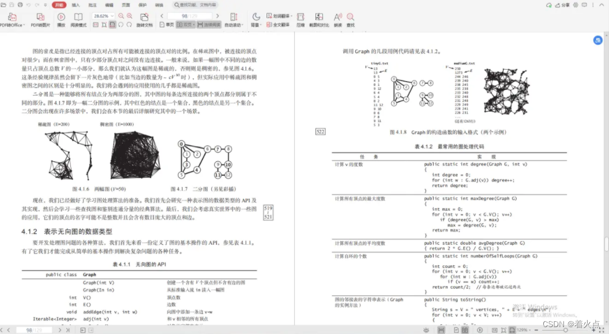This screenshot has height=334, width=609.
Task: Go to next page in status bar
Action: click(59, 330)
